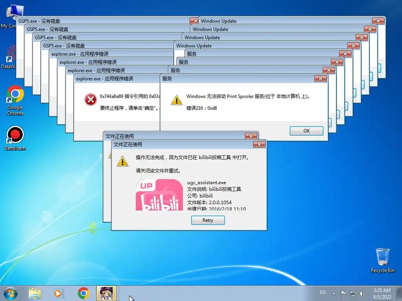The width and height of the screenshot is (402, 301).
Task: Select the anime character taskbar app
Action: (106, 293)
